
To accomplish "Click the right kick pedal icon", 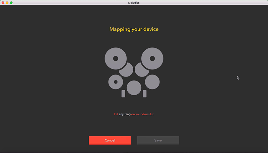I will [x=145, y=94].
